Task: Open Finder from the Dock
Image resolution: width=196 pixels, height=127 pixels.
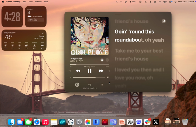Action: 11,122
